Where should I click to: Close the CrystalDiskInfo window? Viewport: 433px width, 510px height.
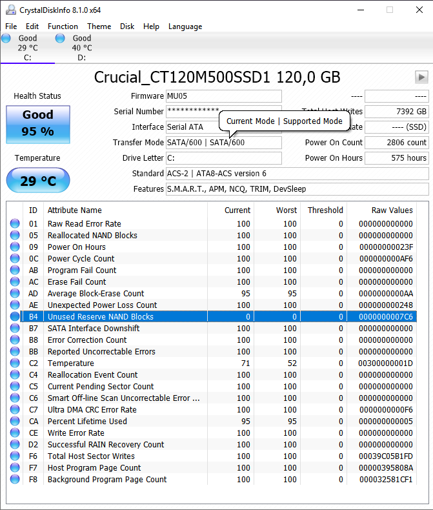tap(419, 10)
